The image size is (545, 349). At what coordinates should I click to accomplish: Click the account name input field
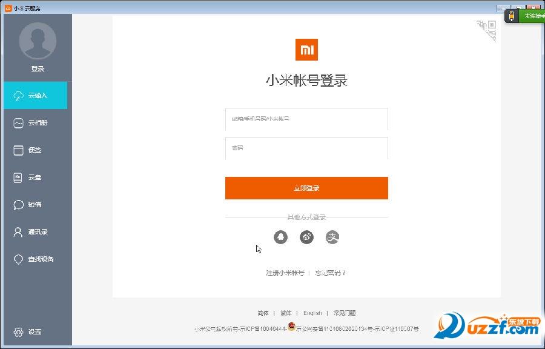click(x=306, y=120)
